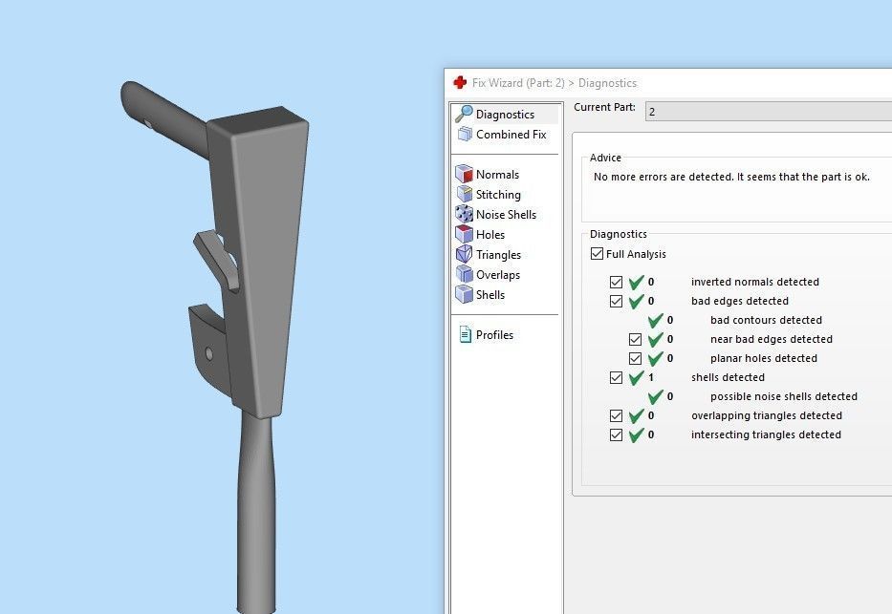This screenshot has height=614, width=892.
Task: Select Overlaps in the sidebar
Action: (498, 275)
